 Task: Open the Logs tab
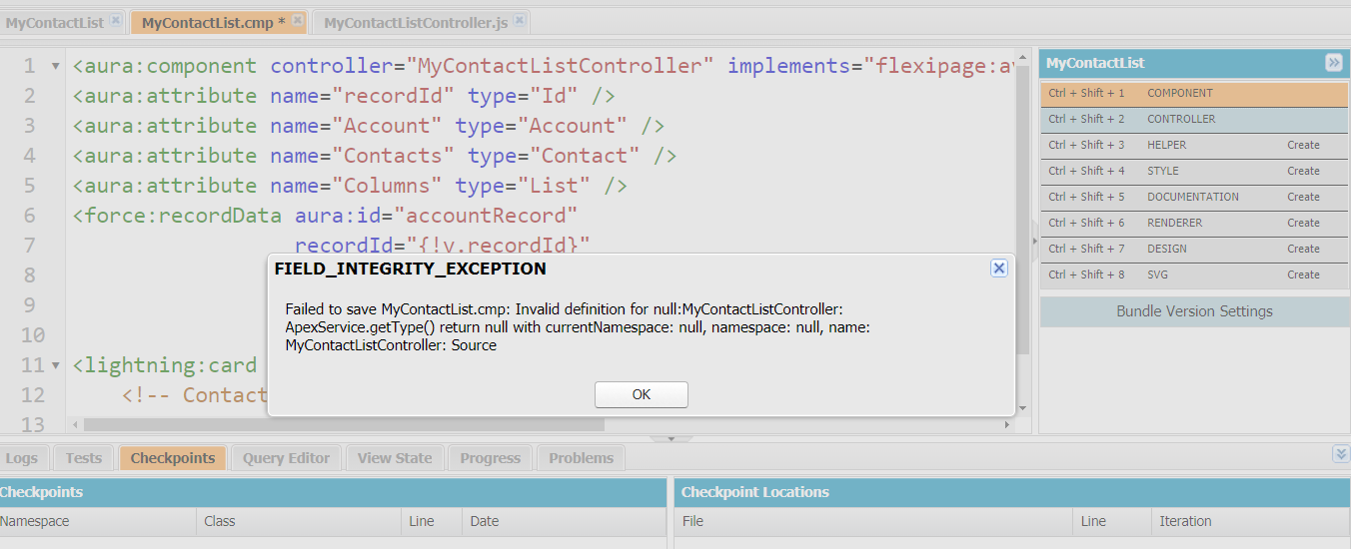[21, 458]
